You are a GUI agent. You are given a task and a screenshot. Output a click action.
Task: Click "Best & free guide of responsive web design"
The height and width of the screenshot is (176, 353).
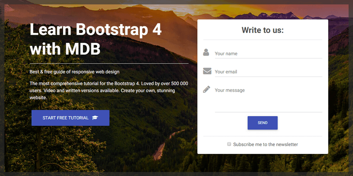click(x=75, y=72)
